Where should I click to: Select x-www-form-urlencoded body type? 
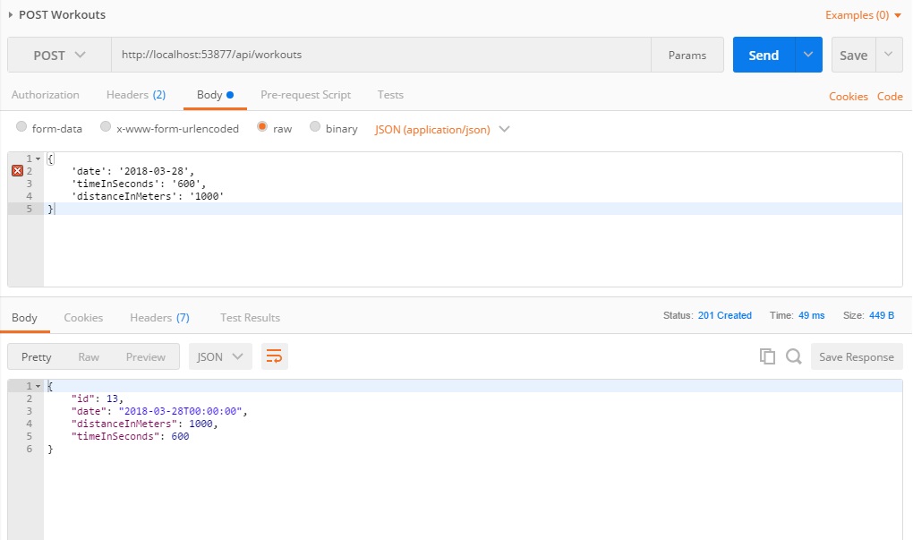[106, 128]
